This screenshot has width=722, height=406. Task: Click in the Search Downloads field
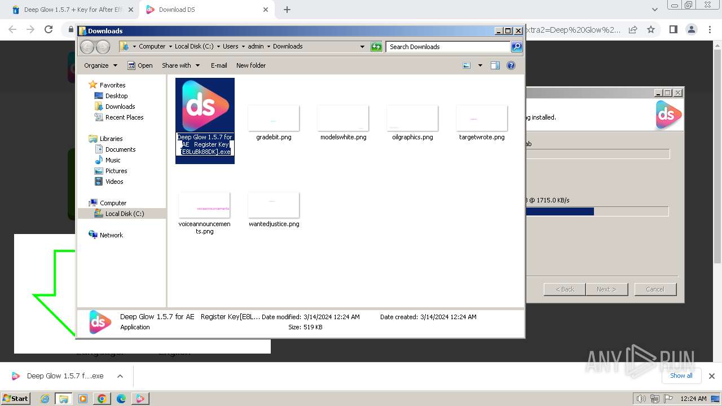pos(448,47)
